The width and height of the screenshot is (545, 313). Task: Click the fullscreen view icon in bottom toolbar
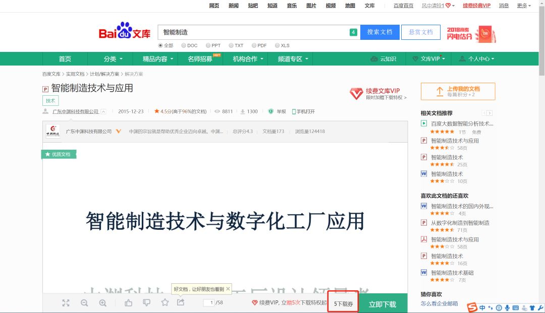point(66,303)
